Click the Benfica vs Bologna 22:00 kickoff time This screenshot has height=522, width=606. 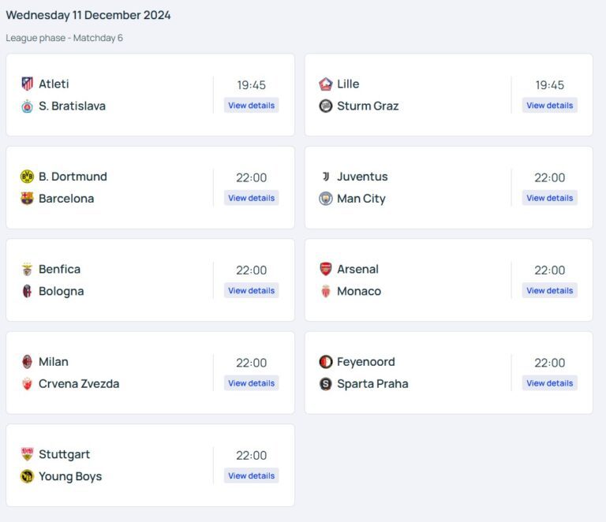click(252, 270)
